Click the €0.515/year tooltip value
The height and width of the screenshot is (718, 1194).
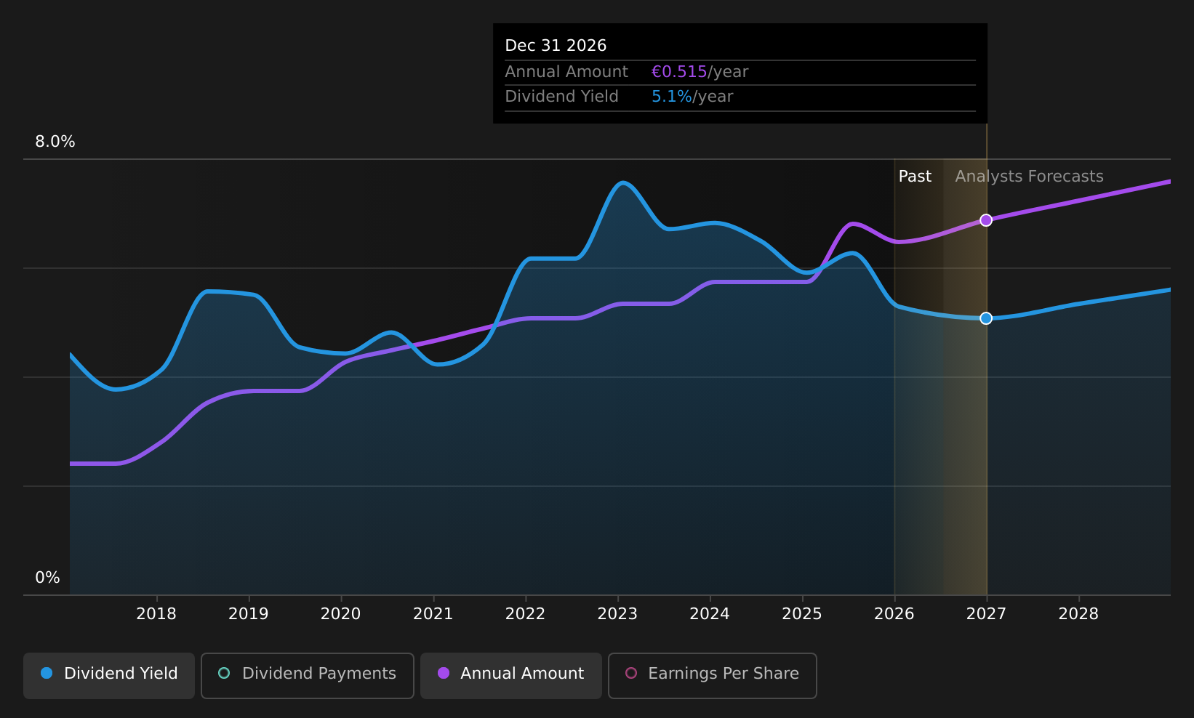(x=700, y=72)
